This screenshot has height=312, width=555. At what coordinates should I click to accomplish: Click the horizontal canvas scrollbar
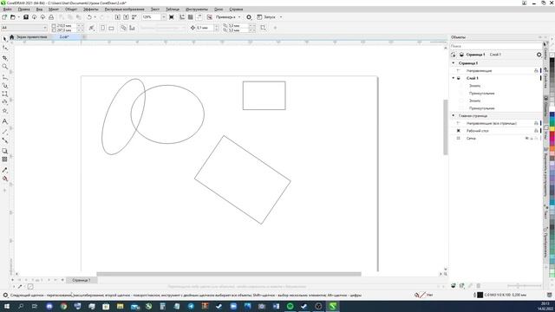click(229, 274)
